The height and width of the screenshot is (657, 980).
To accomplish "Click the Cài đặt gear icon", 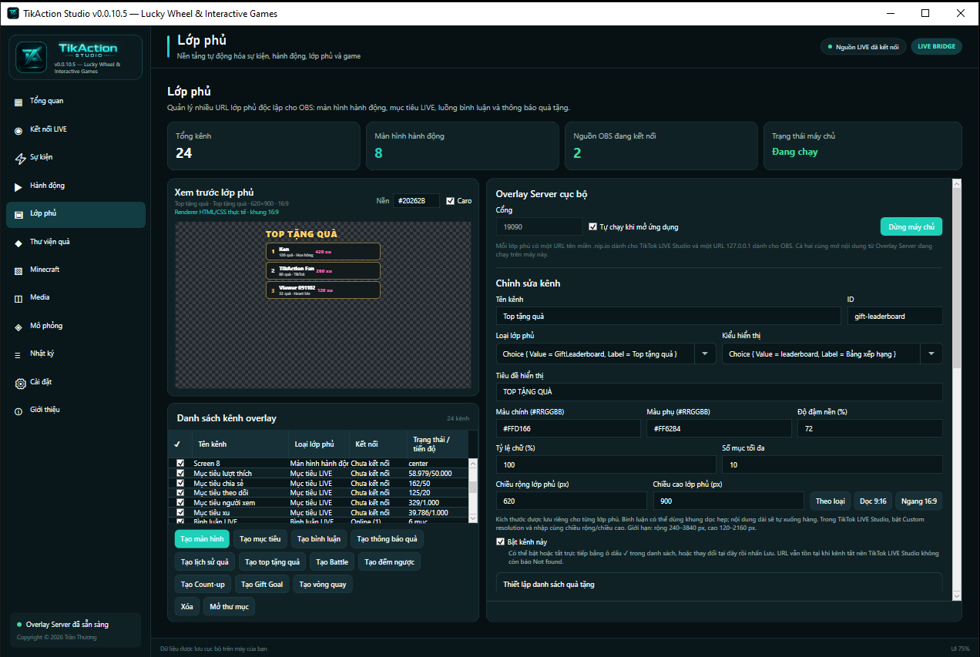I will point(21,383).
